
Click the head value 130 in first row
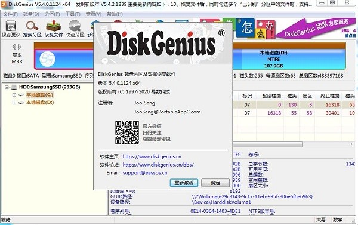coord(292,105)
